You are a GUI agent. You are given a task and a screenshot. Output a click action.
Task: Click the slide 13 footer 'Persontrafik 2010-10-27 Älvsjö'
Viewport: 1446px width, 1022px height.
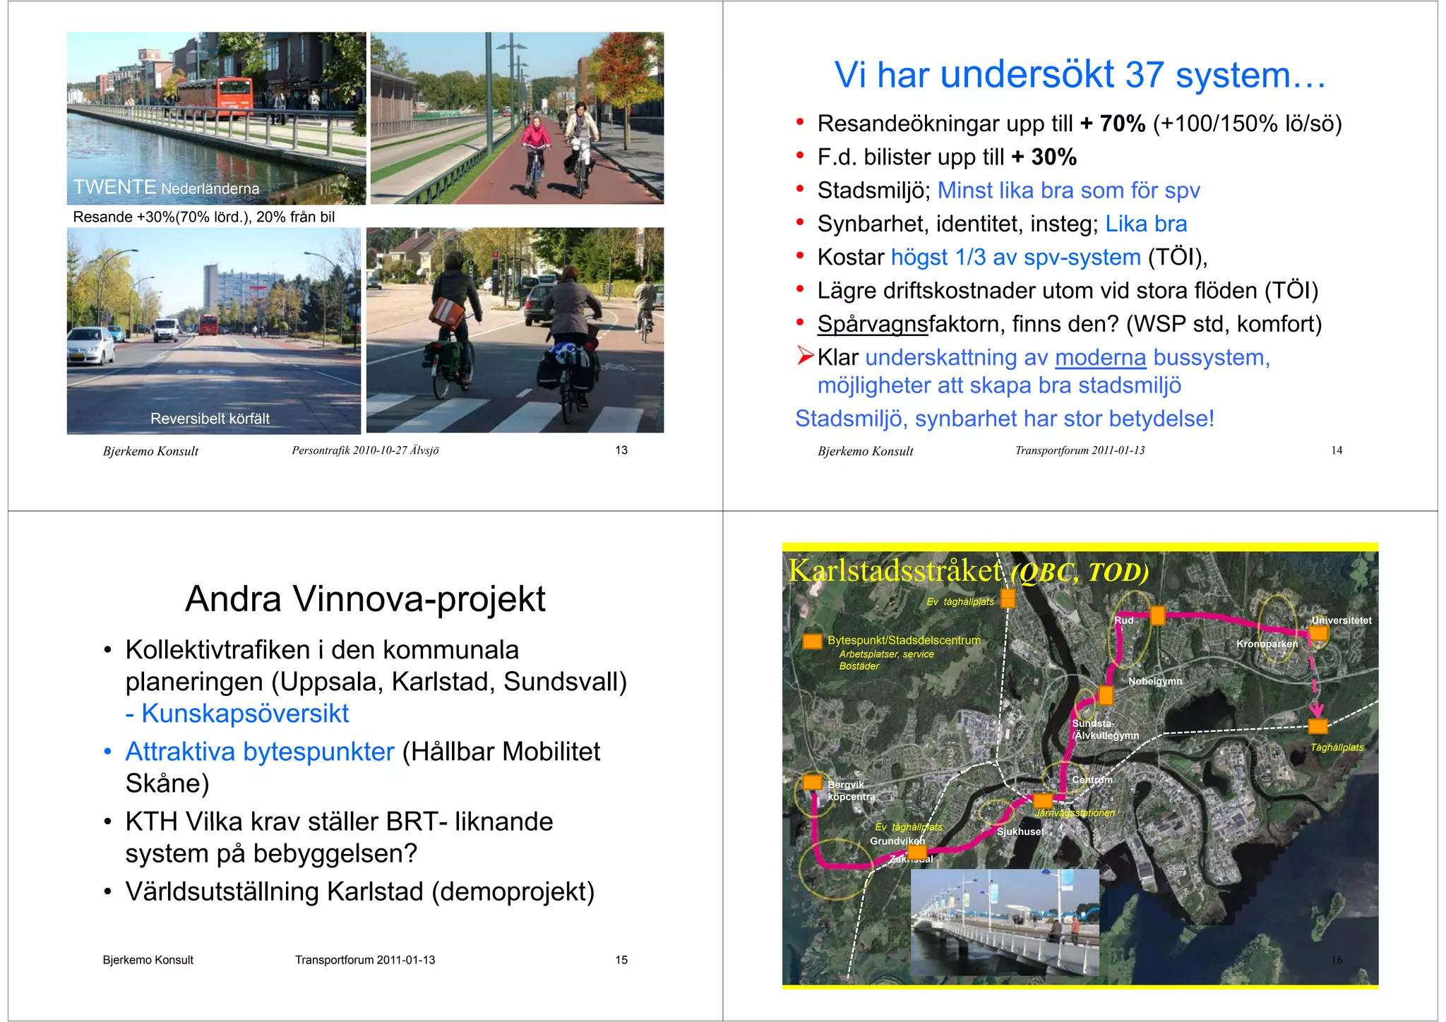point(365,450)
